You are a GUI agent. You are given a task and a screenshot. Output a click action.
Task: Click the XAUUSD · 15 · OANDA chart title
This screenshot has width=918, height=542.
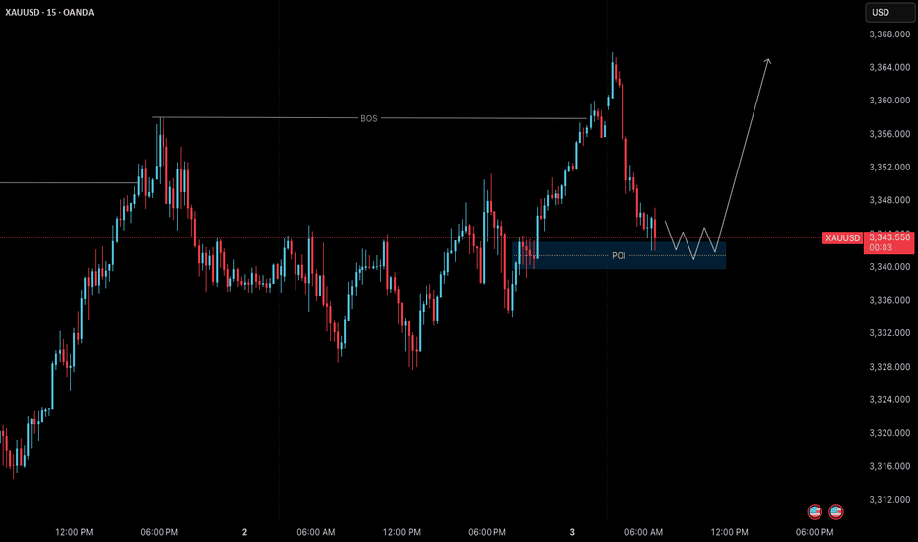click(50, 12)
